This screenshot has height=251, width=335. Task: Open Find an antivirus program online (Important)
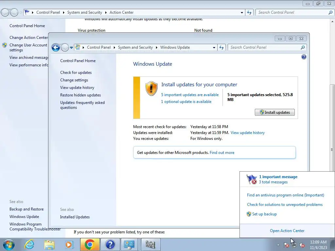[x=285, y=195]
